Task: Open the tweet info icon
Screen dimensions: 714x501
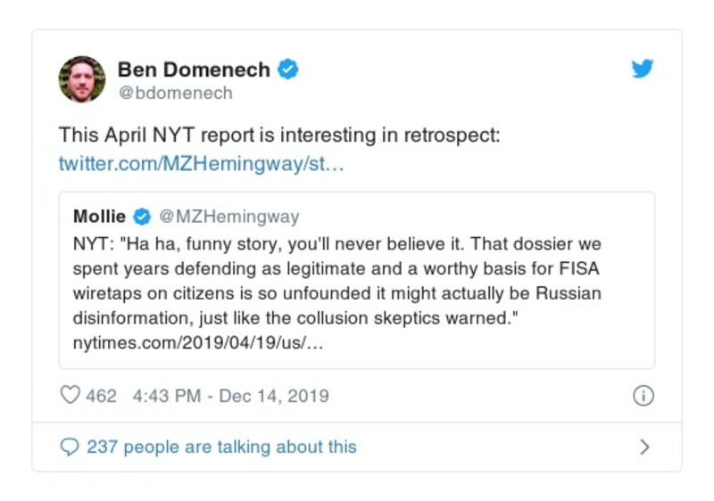Action: pyautogui.click(x=643, y=396)
